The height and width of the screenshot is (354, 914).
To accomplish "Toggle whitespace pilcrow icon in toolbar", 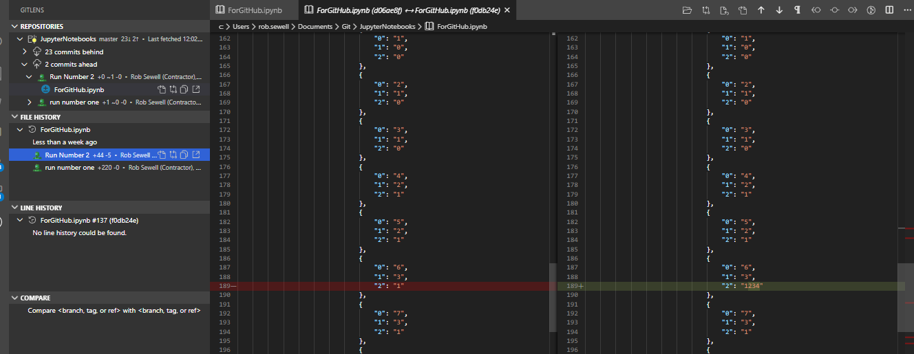I will point(798,10).
